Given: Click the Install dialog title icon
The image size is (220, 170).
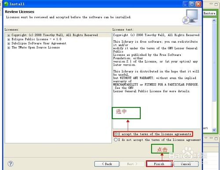Looking at the screenshot, I should pyautogui.click(x=6, y=4).
